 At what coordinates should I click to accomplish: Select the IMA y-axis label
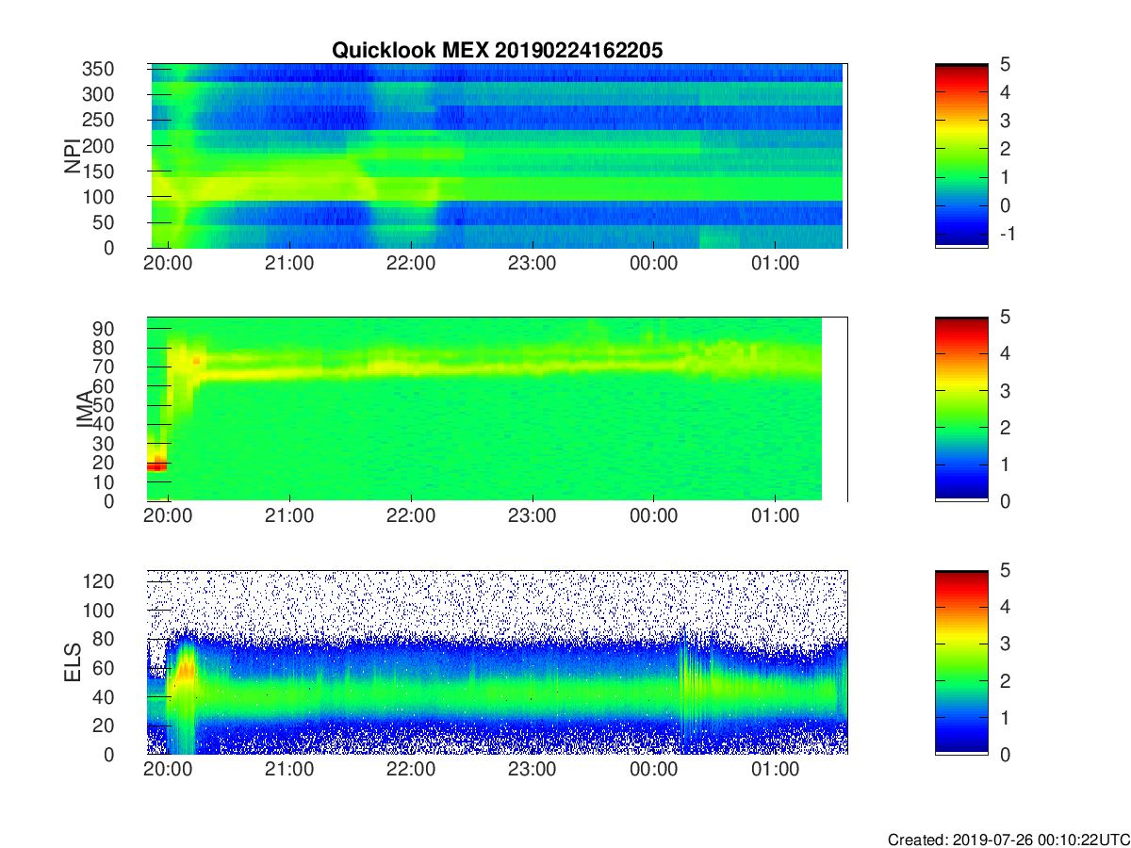click(x=86, y=409)
